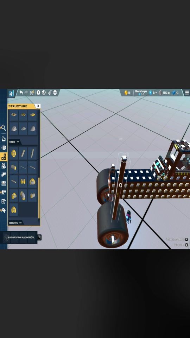Pick the curved elbow tube piece
The image size is (190, 338).
click(23, 195)
